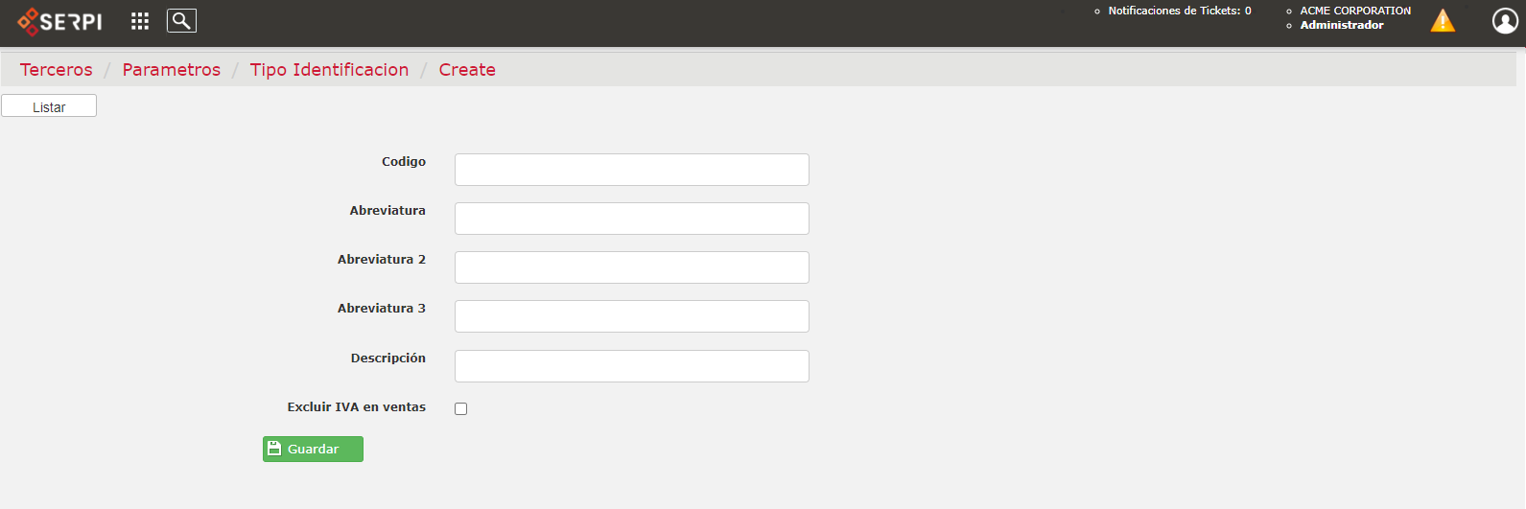Open the Parametros breadcrumb link
This screenshot has width=1526, height=509.
tap(172, 70)
